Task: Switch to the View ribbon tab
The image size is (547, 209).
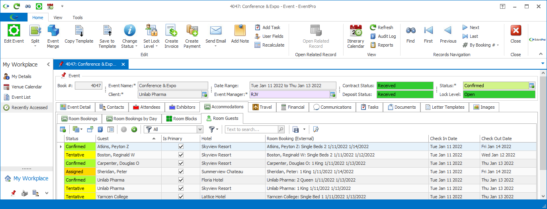Action: pos(58,18)
